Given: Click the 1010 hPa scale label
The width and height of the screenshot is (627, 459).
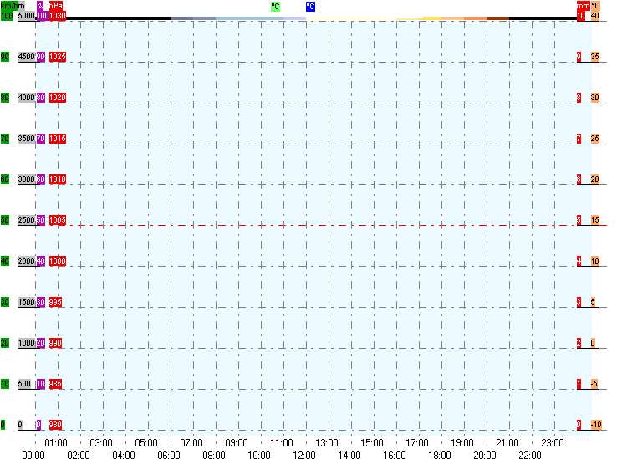Looking at the screenshot, I should (x=58, y=179).
